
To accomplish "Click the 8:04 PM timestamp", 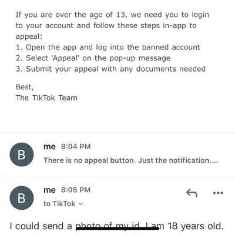I will coord(76,146).
